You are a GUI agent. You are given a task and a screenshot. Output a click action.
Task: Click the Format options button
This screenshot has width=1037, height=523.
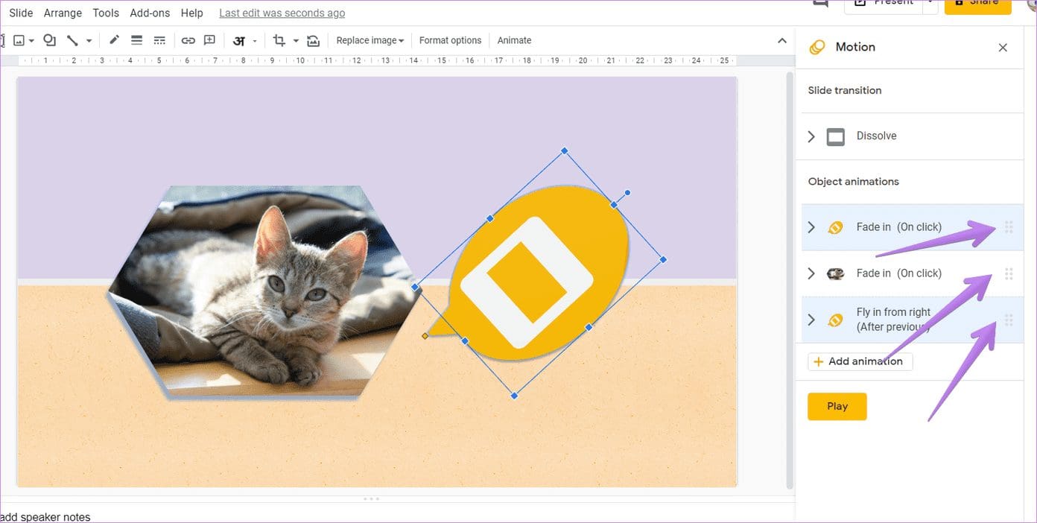(x=450, y=40)
